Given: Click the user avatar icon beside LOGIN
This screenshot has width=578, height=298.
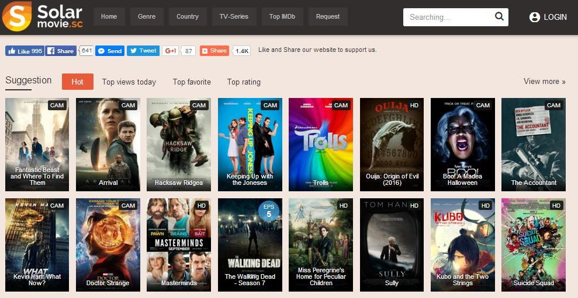Looking at the screenshot, I should coord(535,17).
